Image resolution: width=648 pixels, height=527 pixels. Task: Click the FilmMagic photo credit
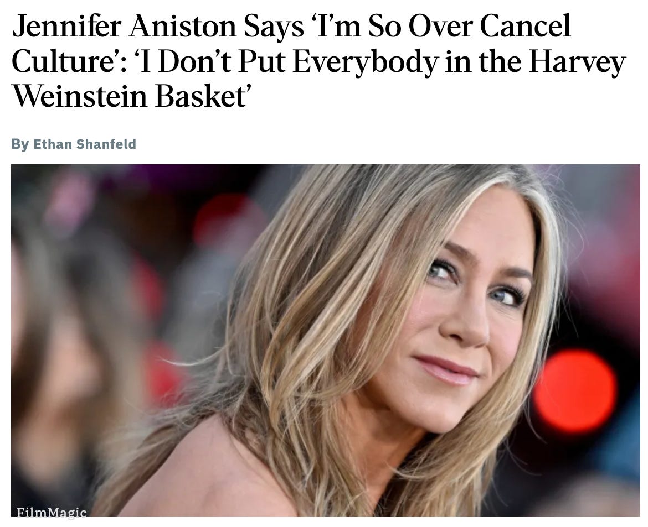[52, 512]
